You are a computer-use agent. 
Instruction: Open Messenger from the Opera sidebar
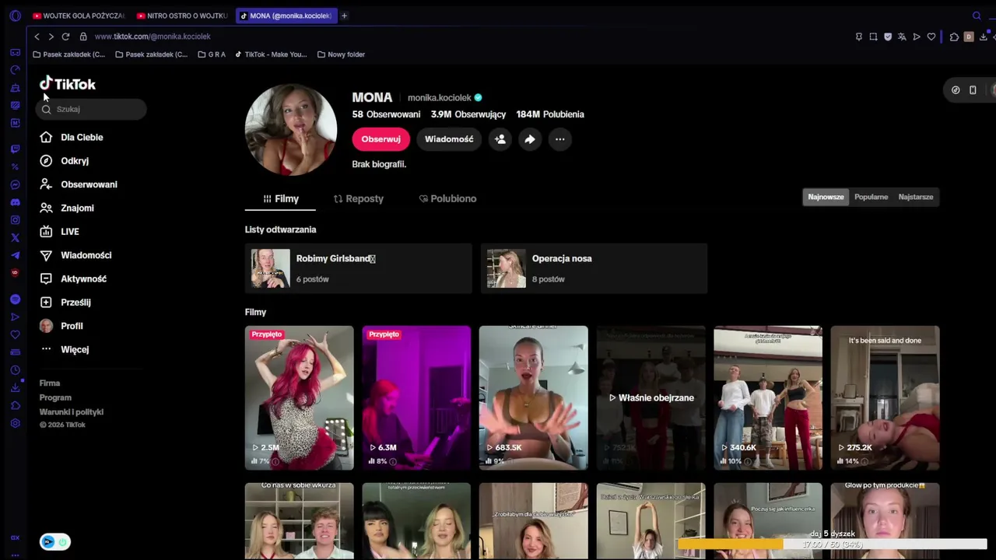pyautogui.click(x=15, y=184)
